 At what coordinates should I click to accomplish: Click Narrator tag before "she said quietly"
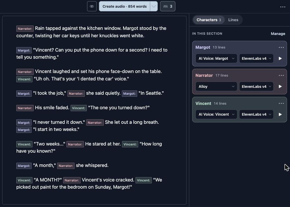(x=76, y=94)
